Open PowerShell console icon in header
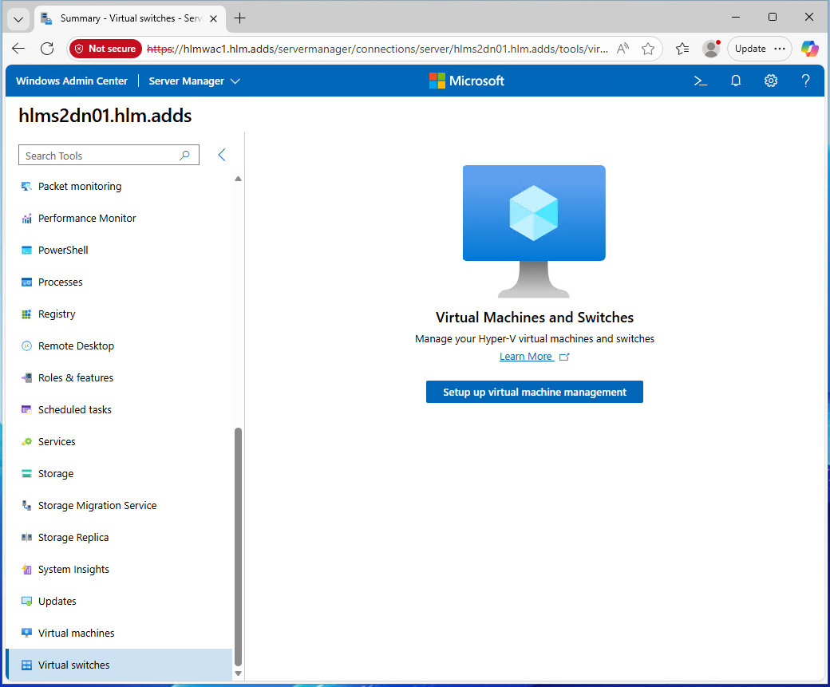Image resolution: width=830 pixels, height=687 pixels. [x=701, y=81]
